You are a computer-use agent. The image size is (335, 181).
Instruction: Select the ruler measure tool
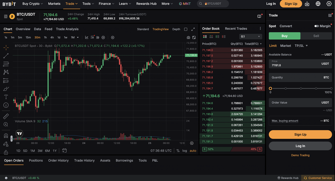pos(6,116)
